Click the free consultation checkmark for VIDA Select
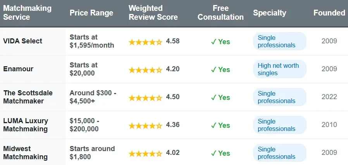This screenshot has width=348, height=165. tap(213, 42)
